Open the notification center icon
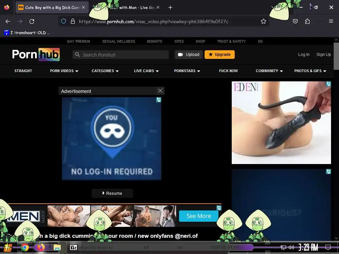 [x=328, y=247]
